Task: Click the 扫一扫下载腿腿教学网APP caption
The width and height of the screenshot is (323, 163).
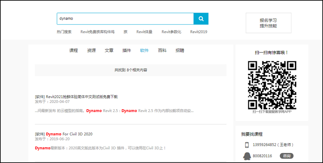Action: [x=272, y=112]
